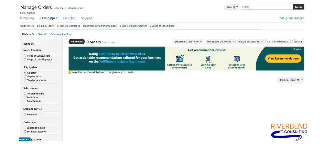This screenshot has width=327, height=144.
Task: Apply Ship by today quick filter
Action: click(x=46, y=26)
